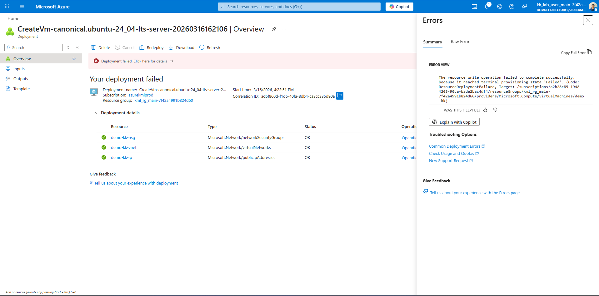Screen dimensions: 599x296
Task: Pin the deployment to dashboard
Action: click(274, 29)
